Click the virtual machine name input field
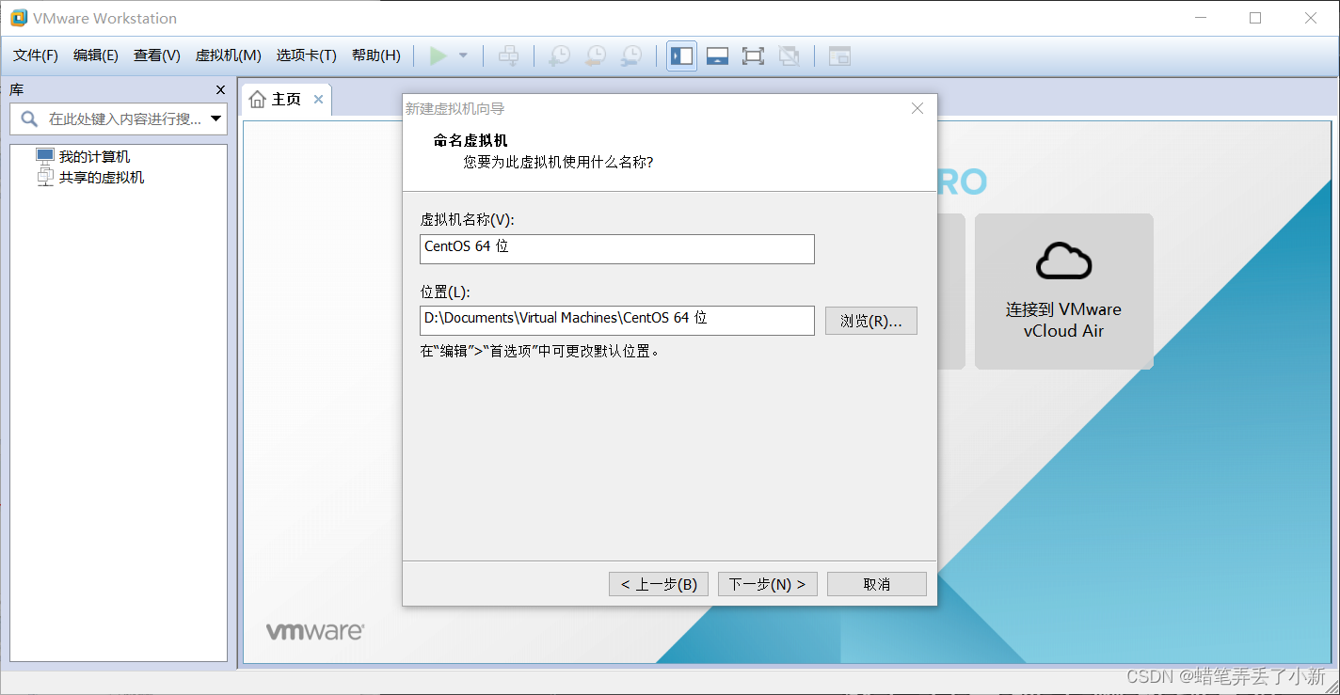1340x695 pixels. click(617, 249)
